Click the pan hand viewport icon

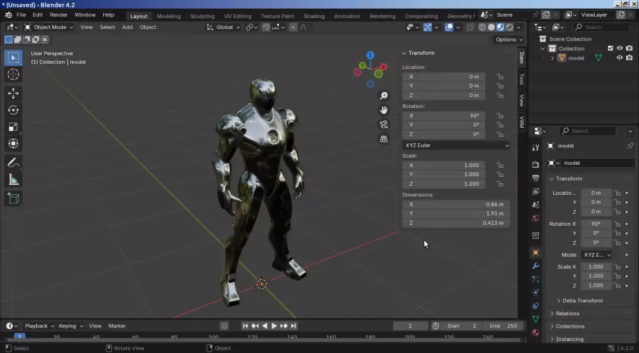[x=383, y=110]
